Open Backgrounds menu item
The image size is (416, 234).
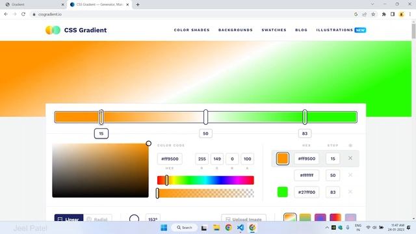tap(235, 30)
